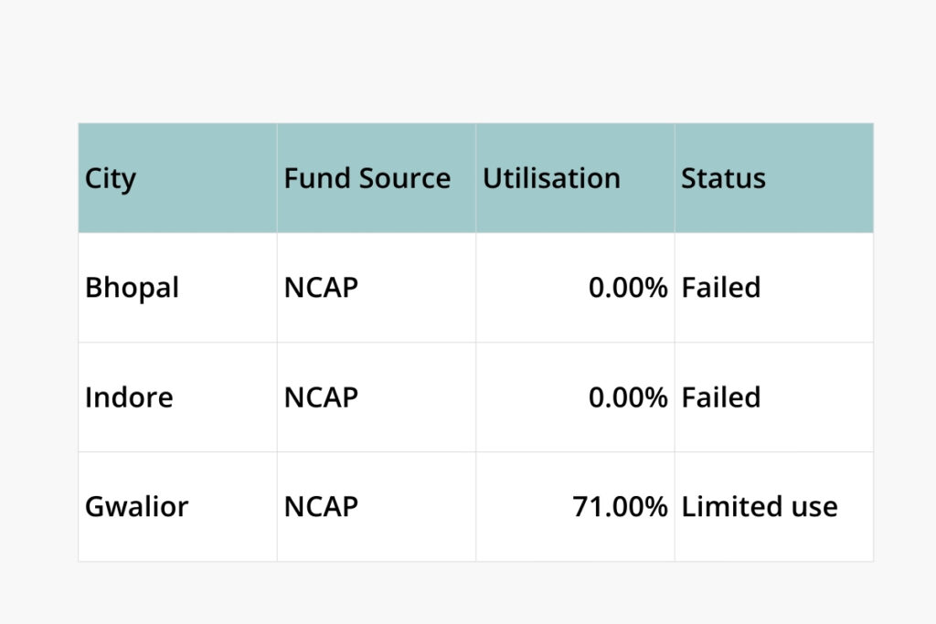936x624 pixels.
Task: Select the NCAP cell in Bhopal row
Action: point(321,288)
